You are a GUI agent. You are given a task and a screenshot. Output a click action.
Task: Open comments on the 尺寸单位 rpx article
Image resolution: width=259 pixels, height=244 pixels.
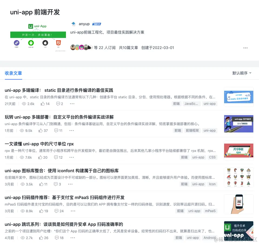click(56, 157)
